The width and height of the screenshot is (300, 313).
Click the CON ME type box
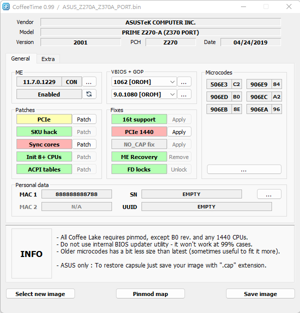(x=71, y=82)
